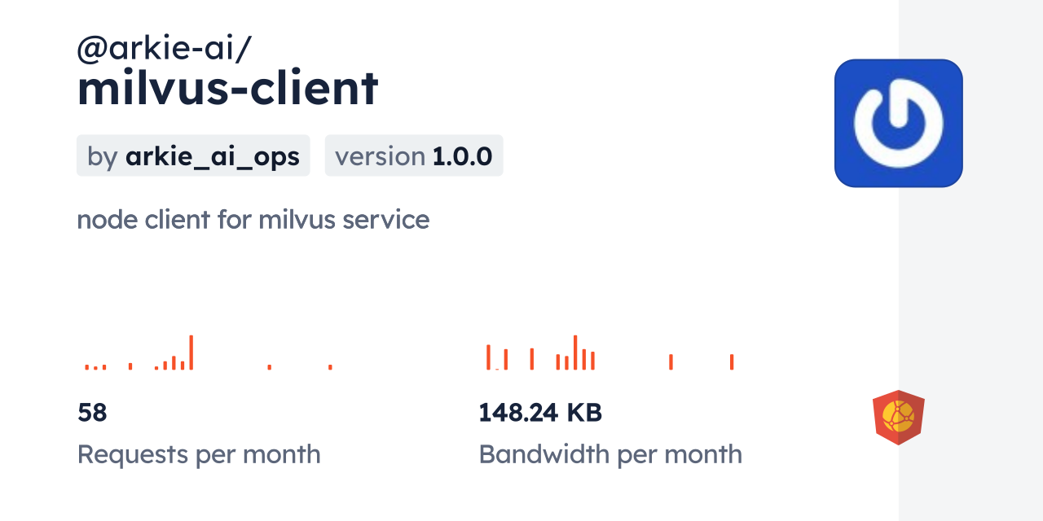Click the gray strip on right edge
This screenshot has height=521, width=1043.
tap(970, 260)
